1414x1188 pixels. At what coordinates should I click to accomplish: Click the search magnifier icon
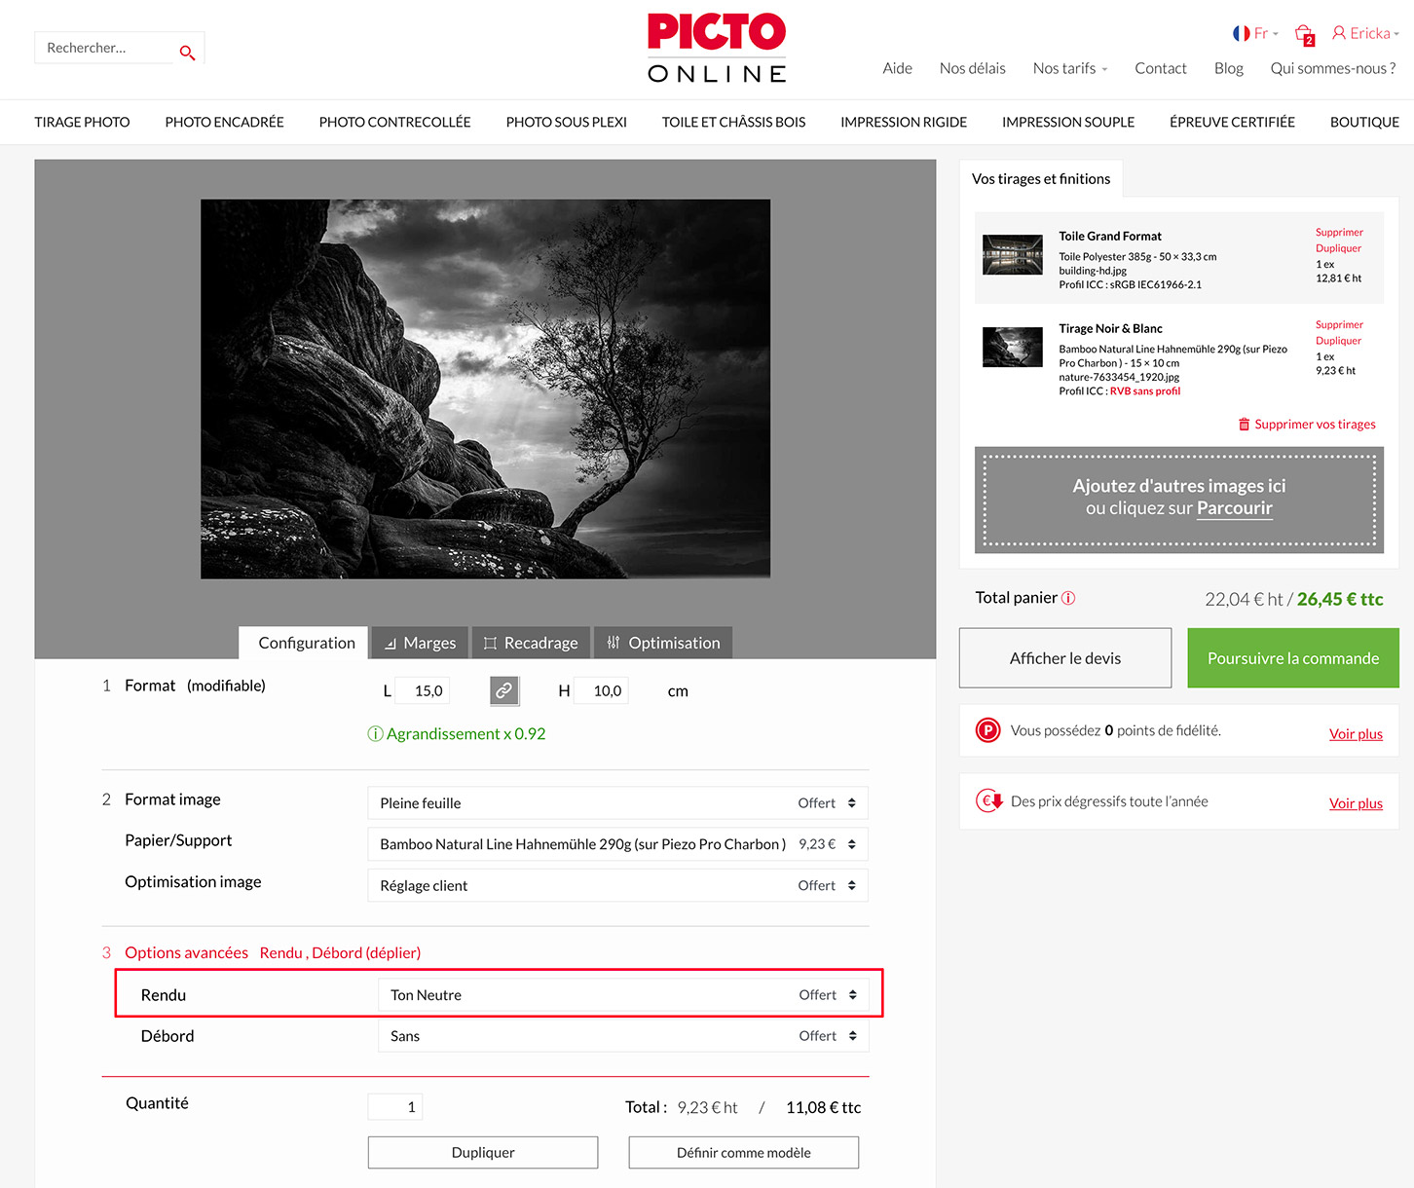coord(187,53)
